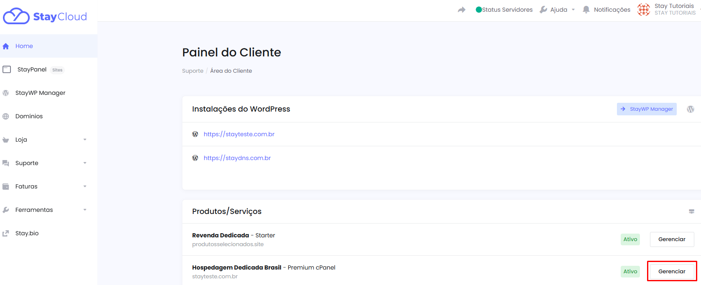Click the WordPress icon in Instalações header

tap(691, 109)
